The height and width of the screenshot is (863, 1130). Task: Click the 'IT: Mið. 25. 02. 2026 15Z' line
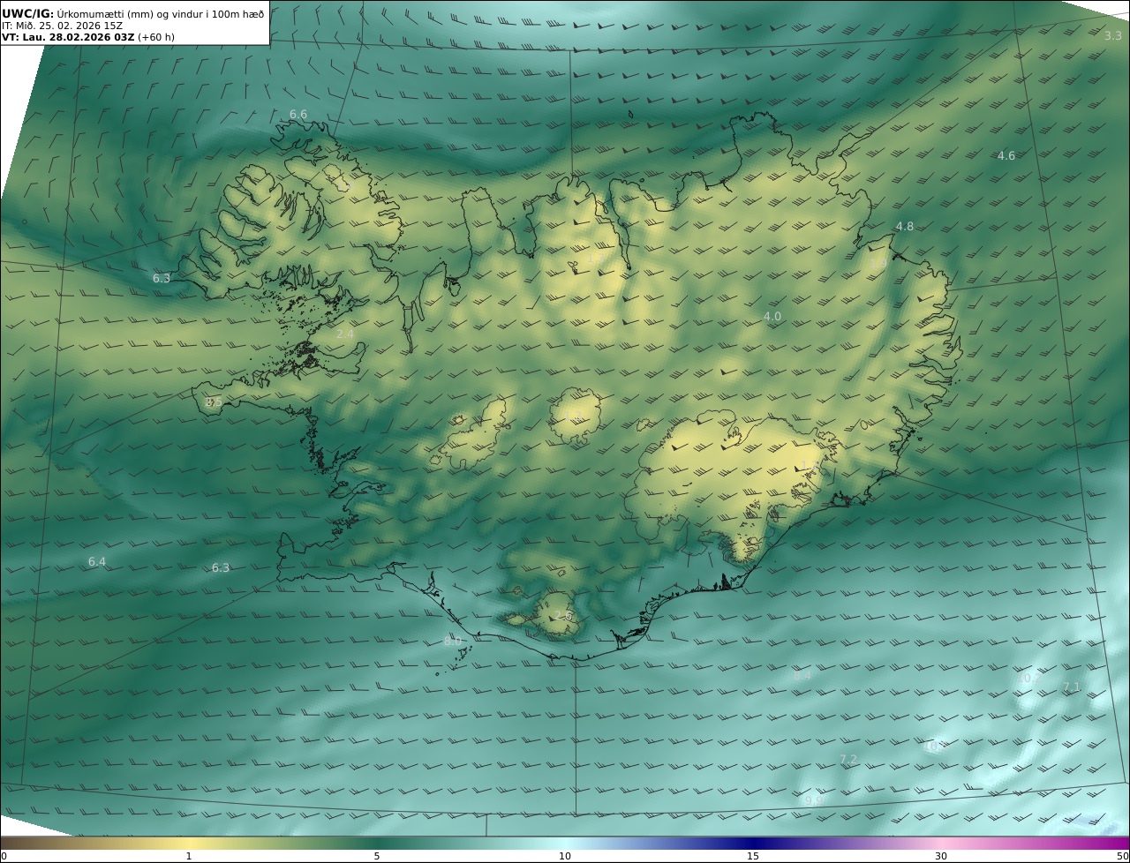[62, 26]
